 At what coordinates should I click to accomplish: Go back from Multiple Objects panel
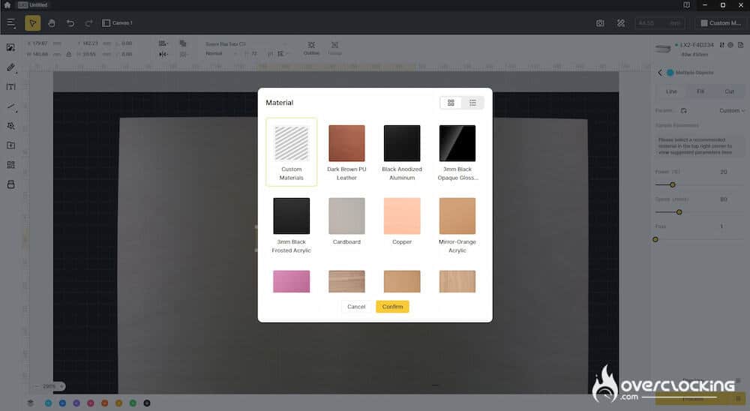coord(660,73)
